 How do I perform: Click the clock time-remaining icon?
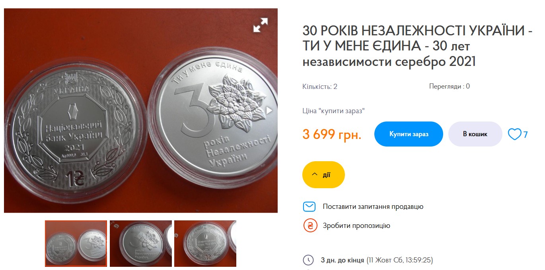point(308,260)
